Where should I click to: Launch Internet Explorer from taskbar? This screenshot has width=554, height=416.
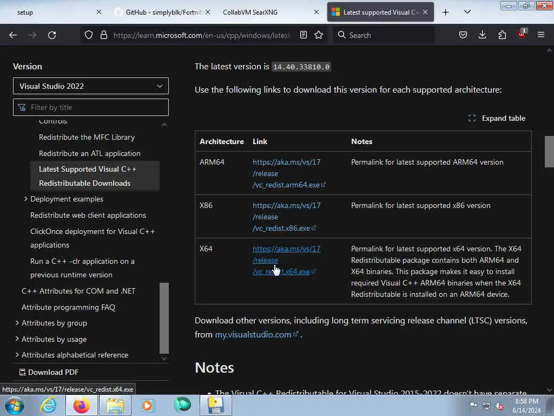coord(48,405)
